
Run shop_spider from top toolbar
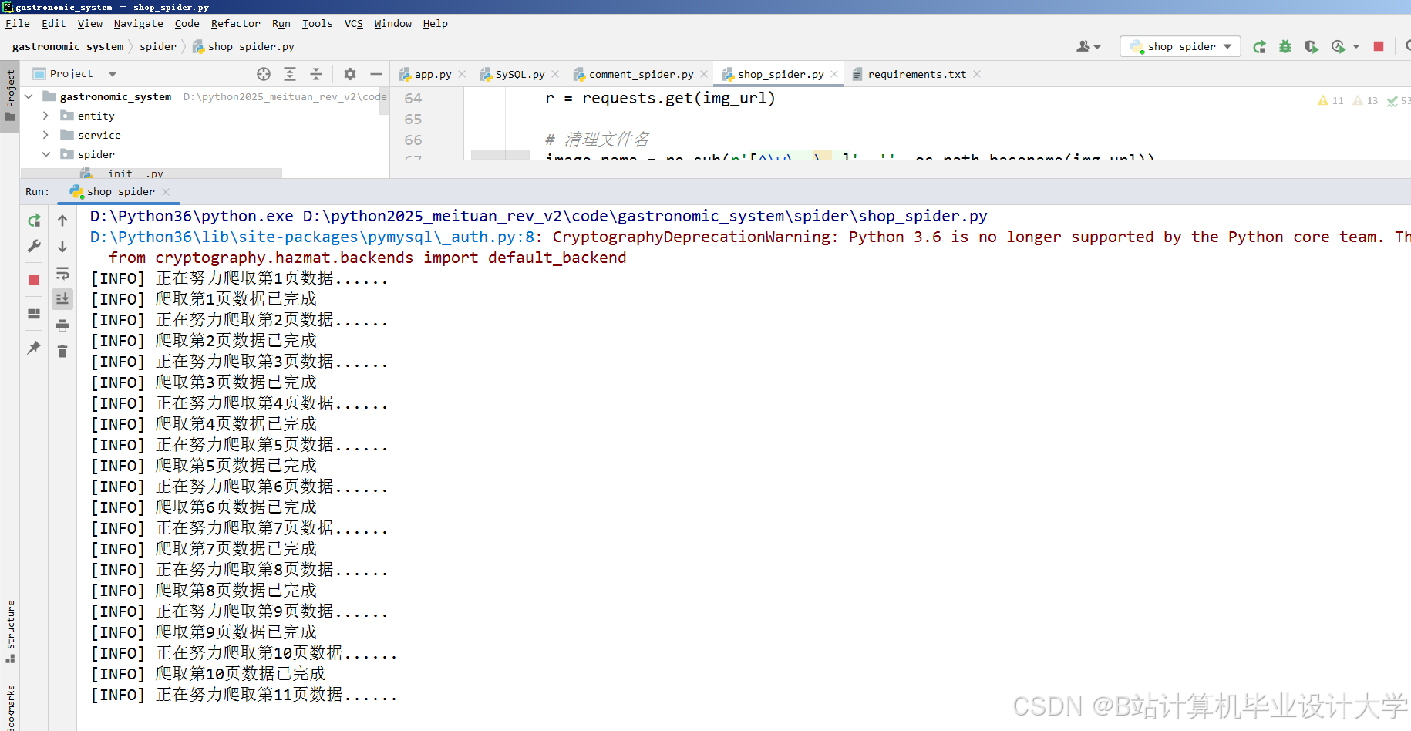[1259, 47]
